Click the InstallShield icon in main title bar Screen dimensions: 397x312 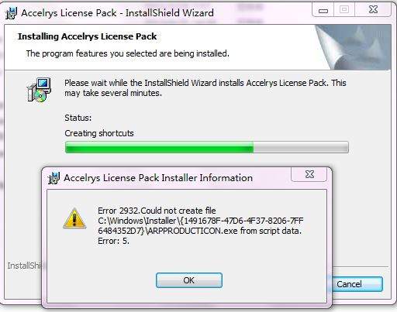(x=11, y=13)
